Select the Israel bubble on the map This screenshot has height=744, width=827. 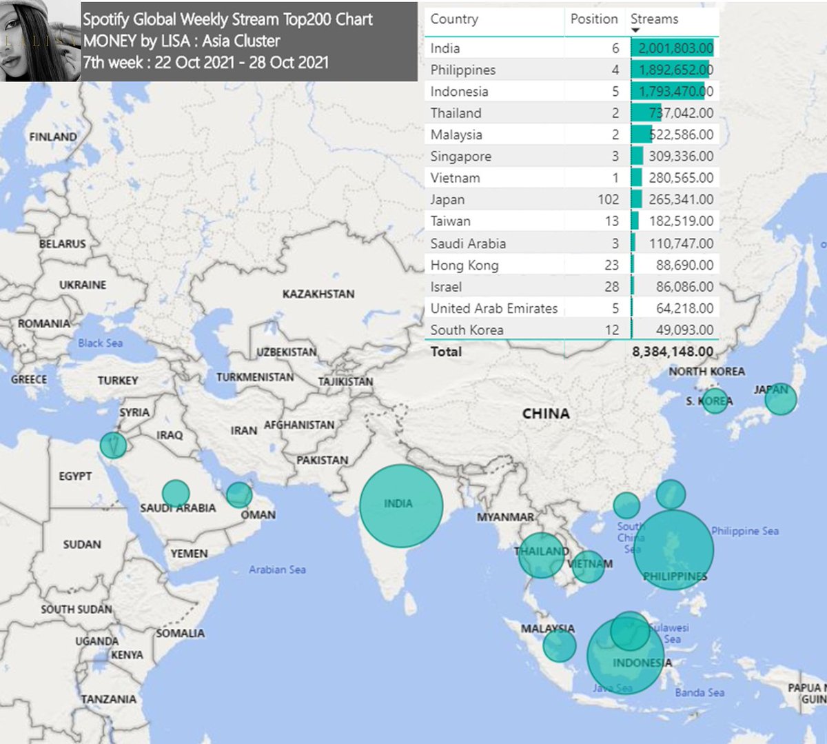coord(113,445)
